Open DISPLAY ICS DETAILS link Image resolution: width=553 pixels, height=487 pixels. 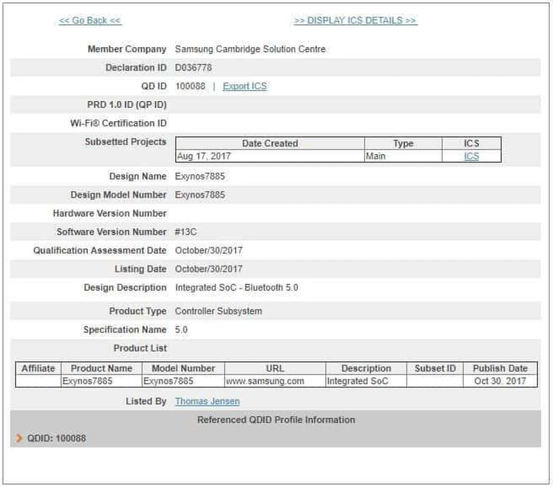tap(355, 21)
